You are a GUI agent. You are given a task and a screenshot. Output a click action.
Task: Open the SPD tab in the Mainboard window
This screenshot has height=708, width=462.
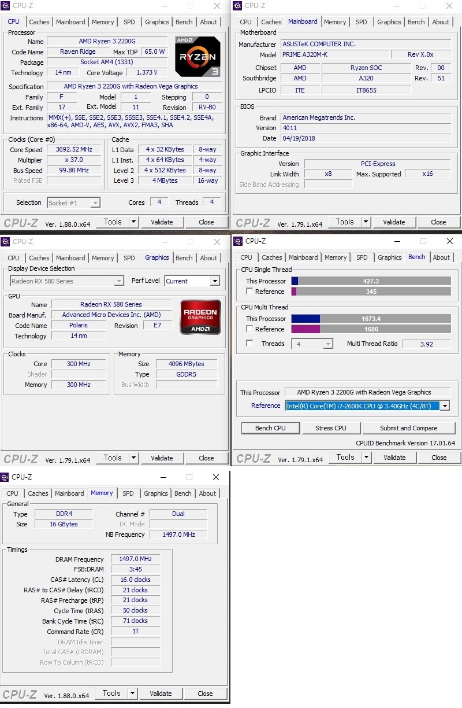coord(362,22)
